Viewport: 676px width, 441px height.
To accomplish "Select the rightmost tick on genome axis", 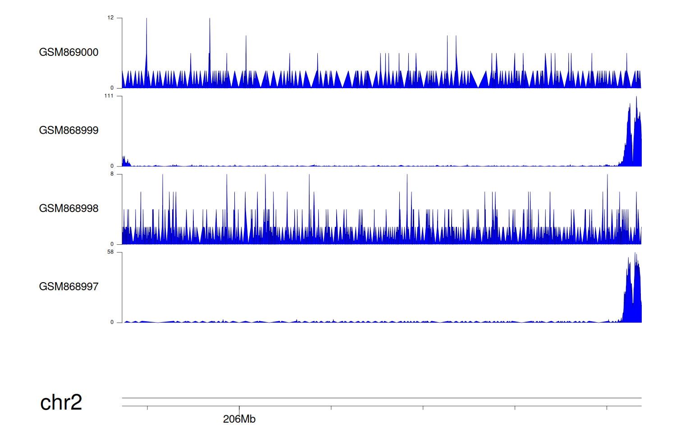I will 607,408.
